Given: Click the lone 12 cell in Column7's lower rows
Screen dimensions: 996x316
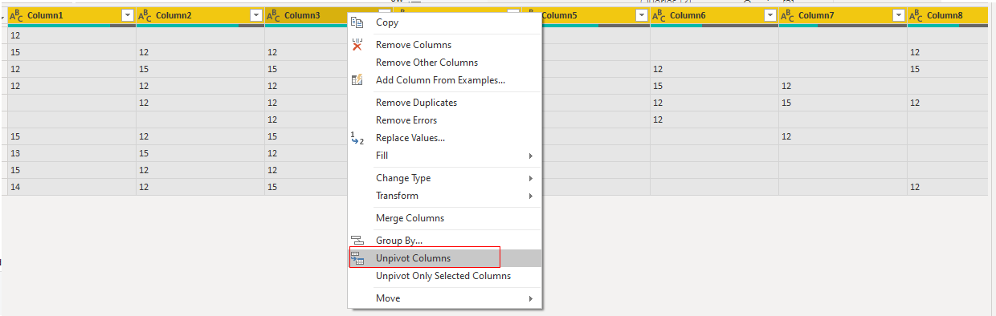Looking at the screenshot, I should [843, 136].
